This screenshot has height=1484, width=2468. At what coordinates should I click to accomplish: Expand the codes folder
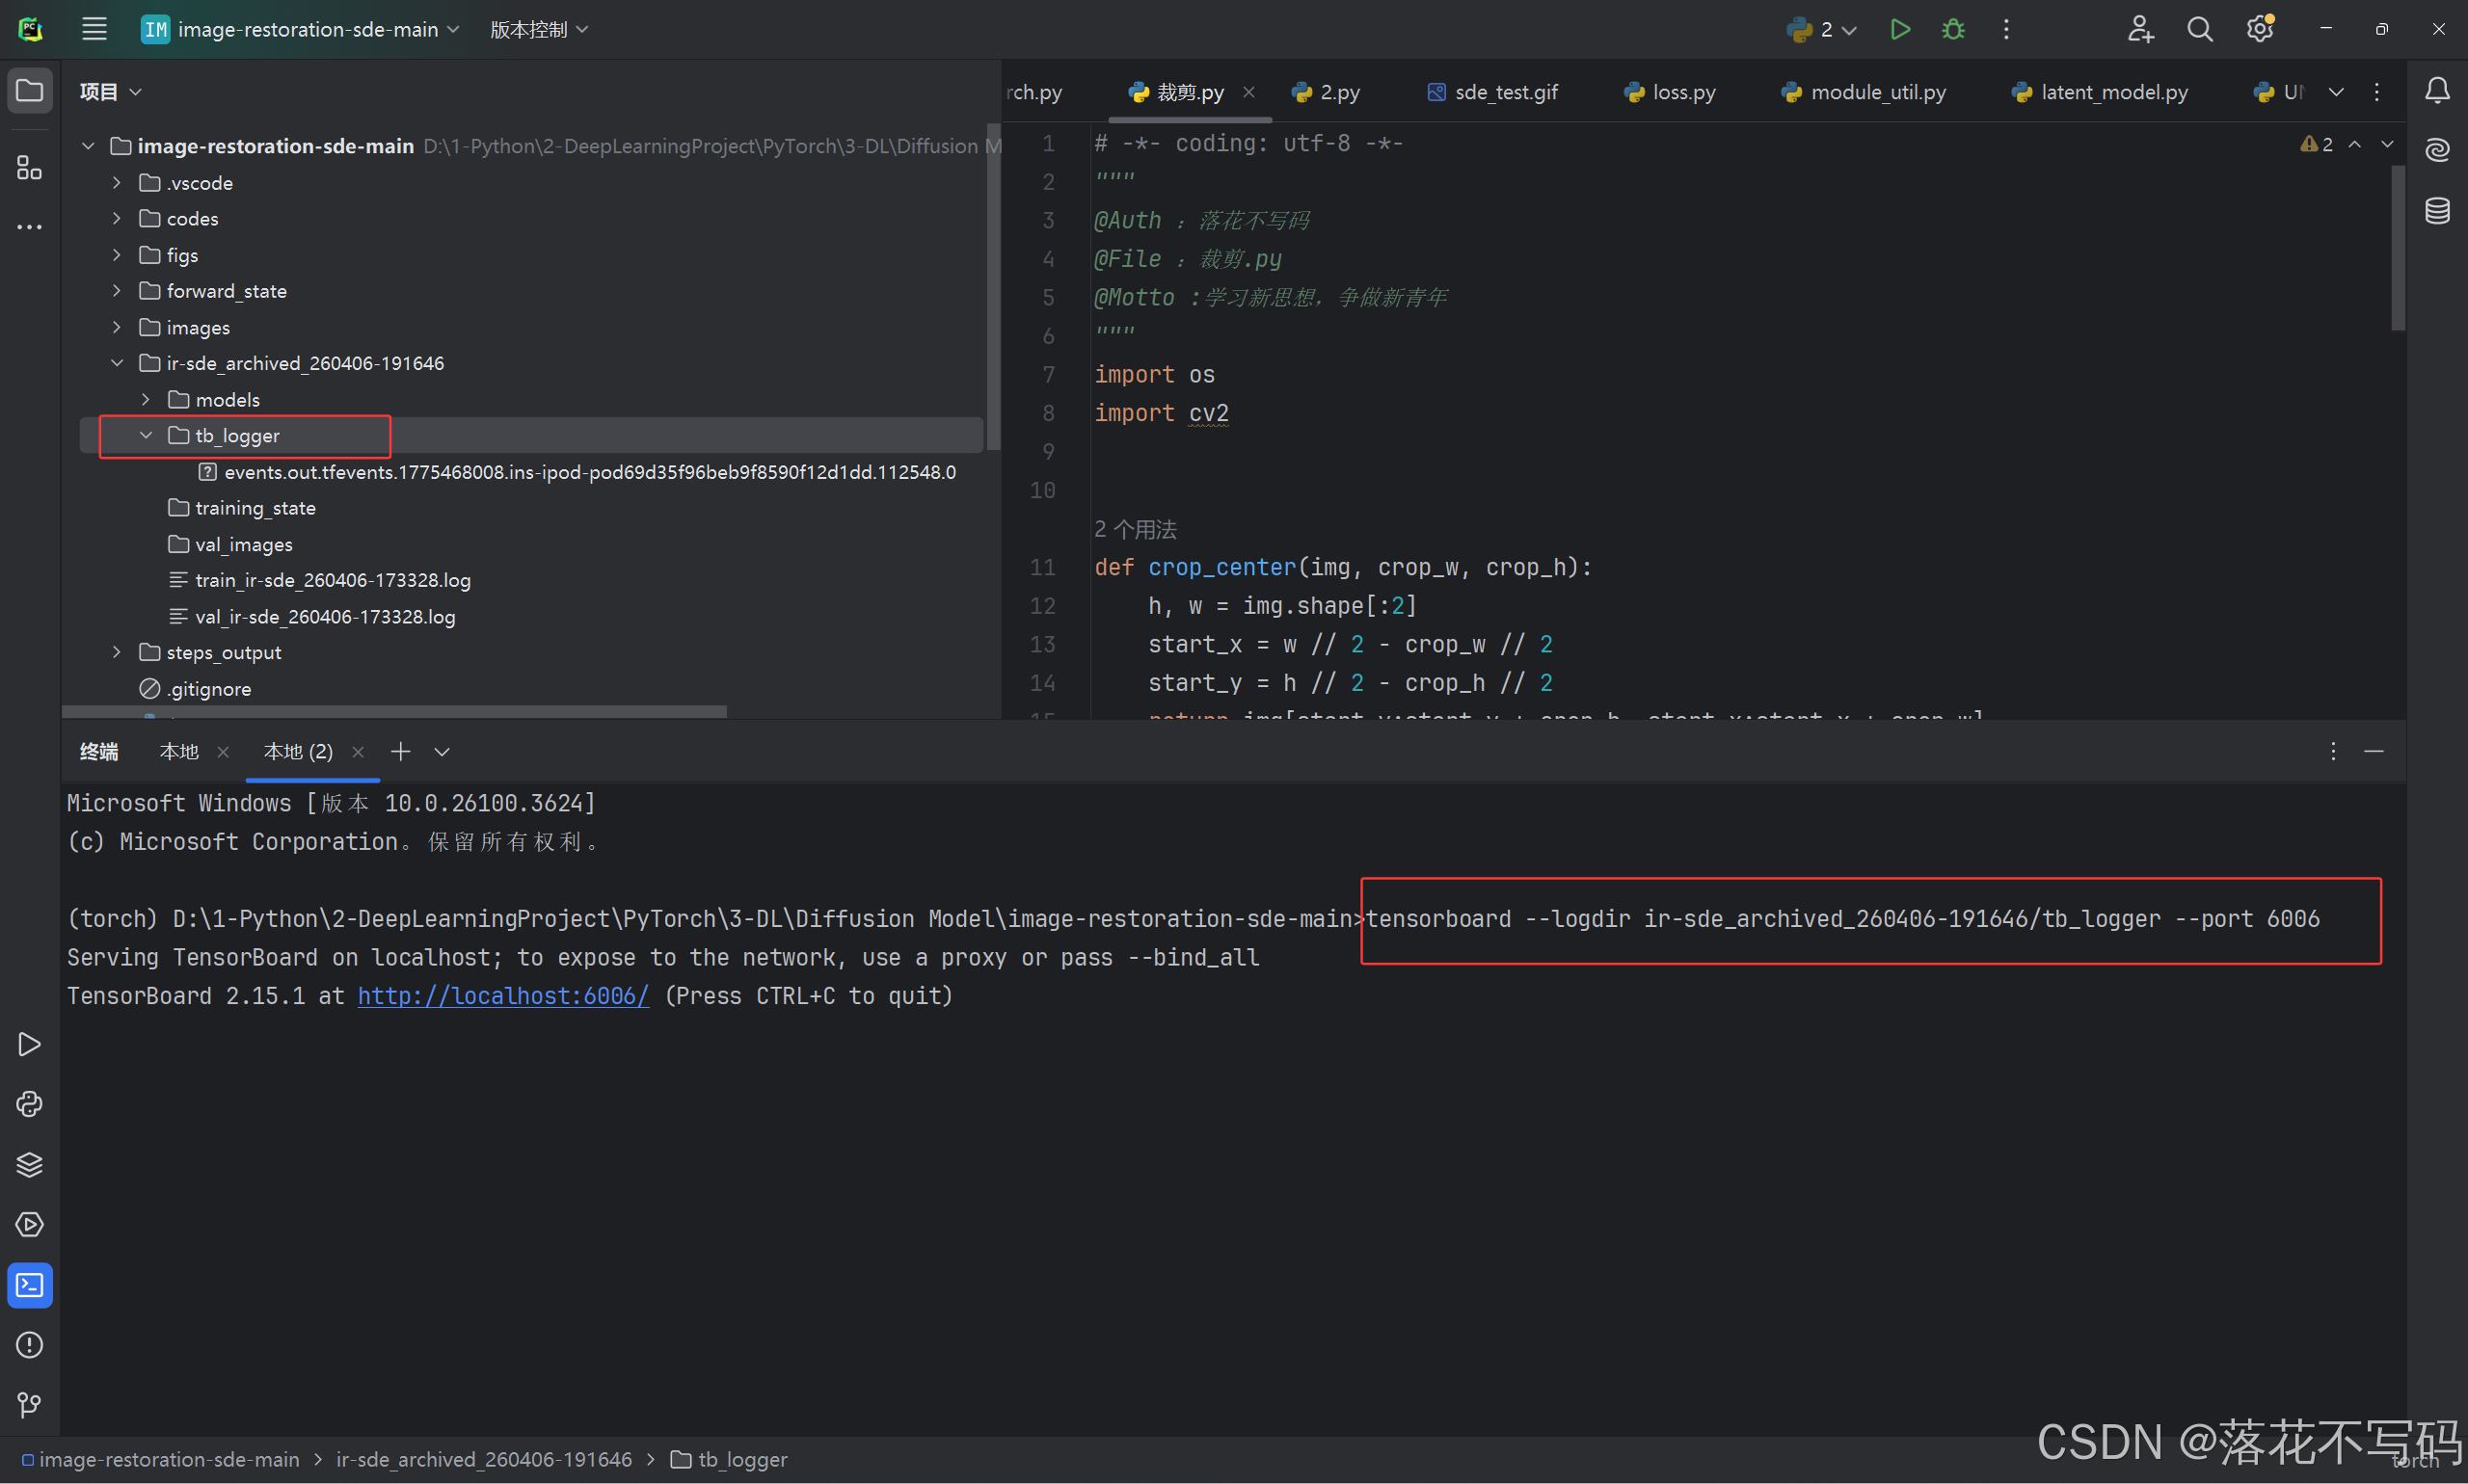tap(117, 218)
